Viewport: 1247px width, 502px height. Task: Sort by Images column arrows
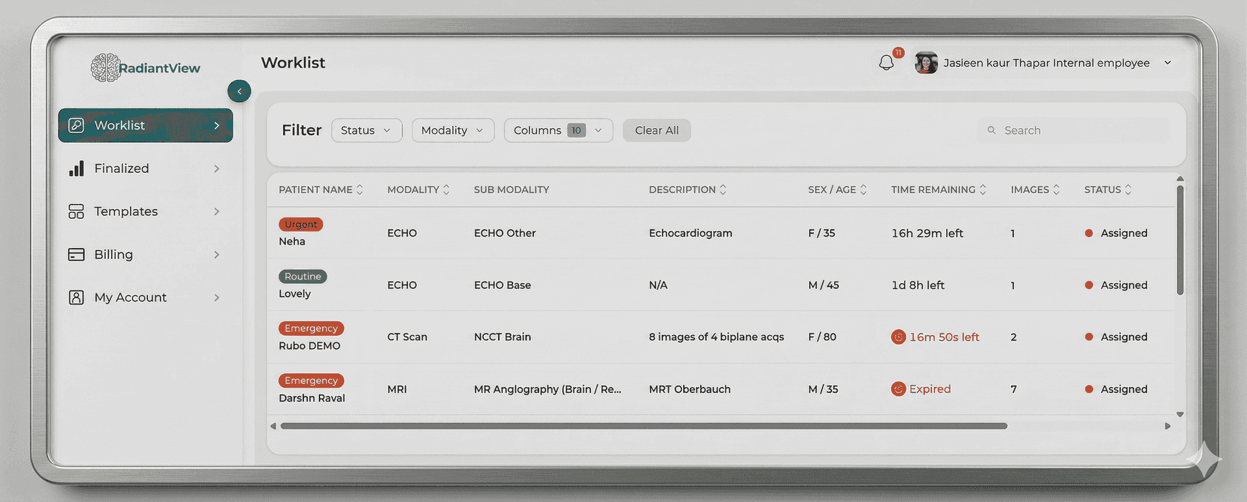(x=1057, y=190)
